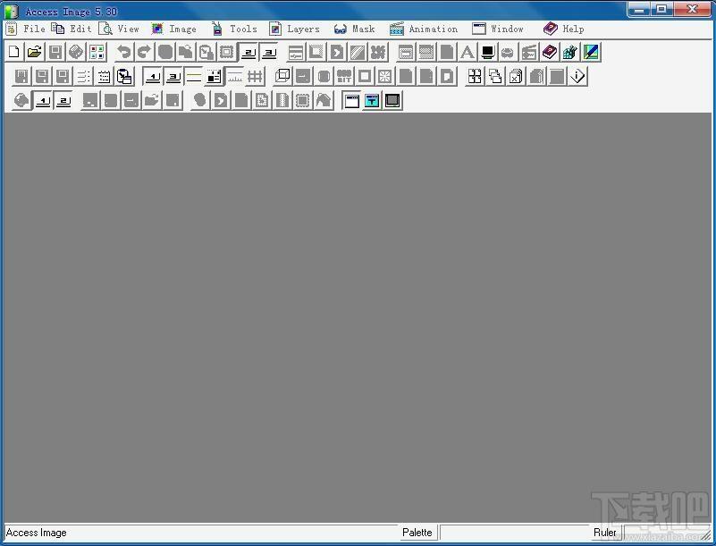This screenshot has height=546, width=716.
Task: Click the grayed puzzle-flower shape icon
Action: pyautogui.click(x=378, y=52)
